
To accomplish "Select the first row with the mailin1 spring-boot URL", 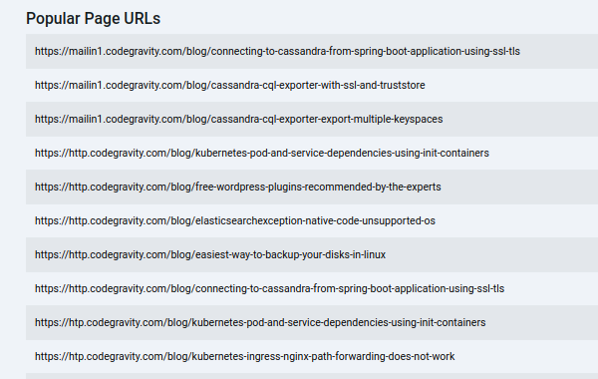I will [x=312, y=51].
